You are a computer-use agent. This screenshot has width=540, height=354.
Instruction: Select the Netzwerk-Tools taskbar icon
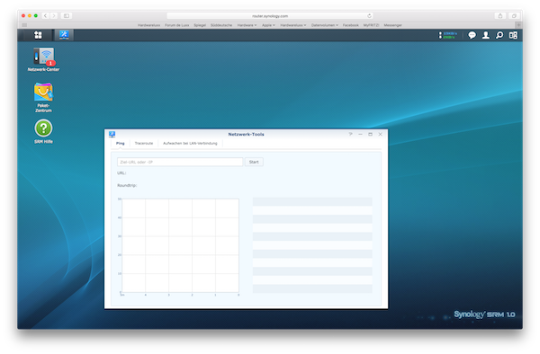[x=64, y=35]
